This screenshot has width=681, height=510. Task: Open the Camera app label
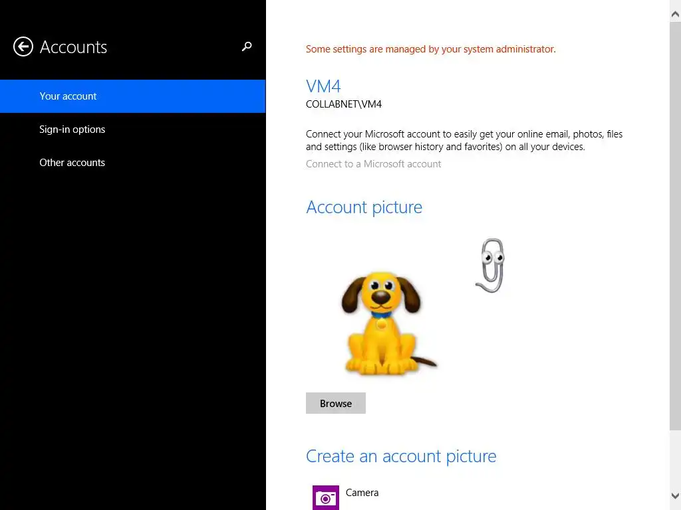(x=362, y=493)
